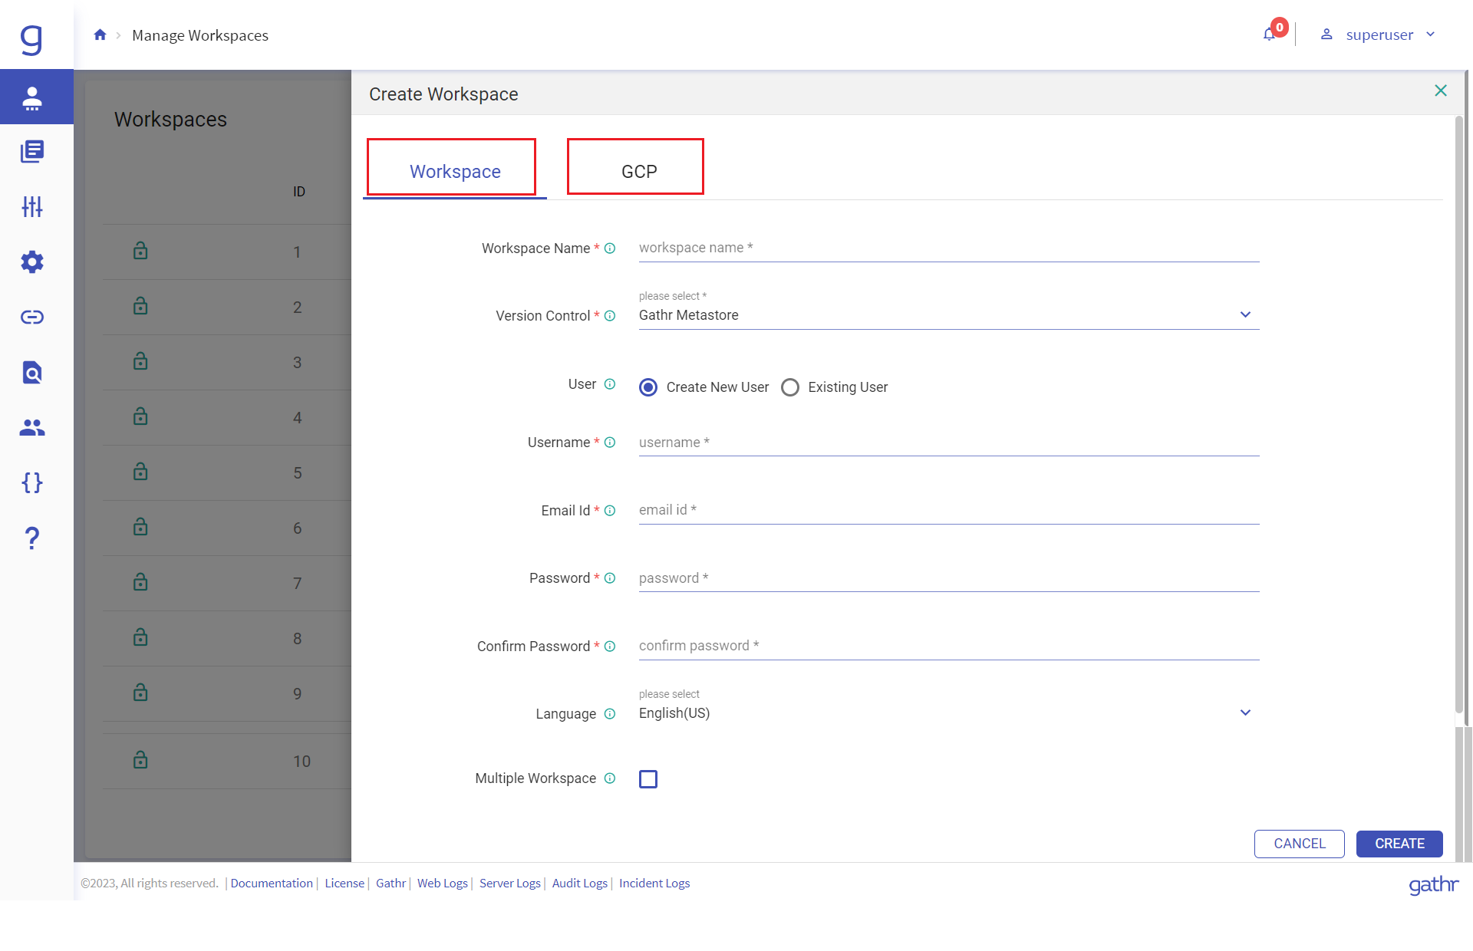Enable the Multiple Workspace checkbox
The width and height of the screenshot is (1473, 951).
click(648, 779)
